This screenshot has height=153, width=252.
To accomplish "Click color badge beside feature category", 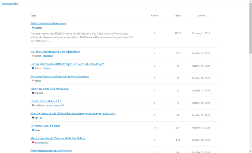I will point(33,68).
